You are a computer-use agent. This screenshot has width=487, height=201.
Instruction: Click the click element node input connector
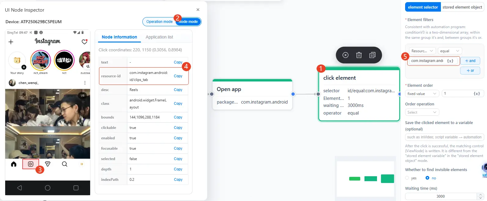pyautogui.click(x=318, y=94)
